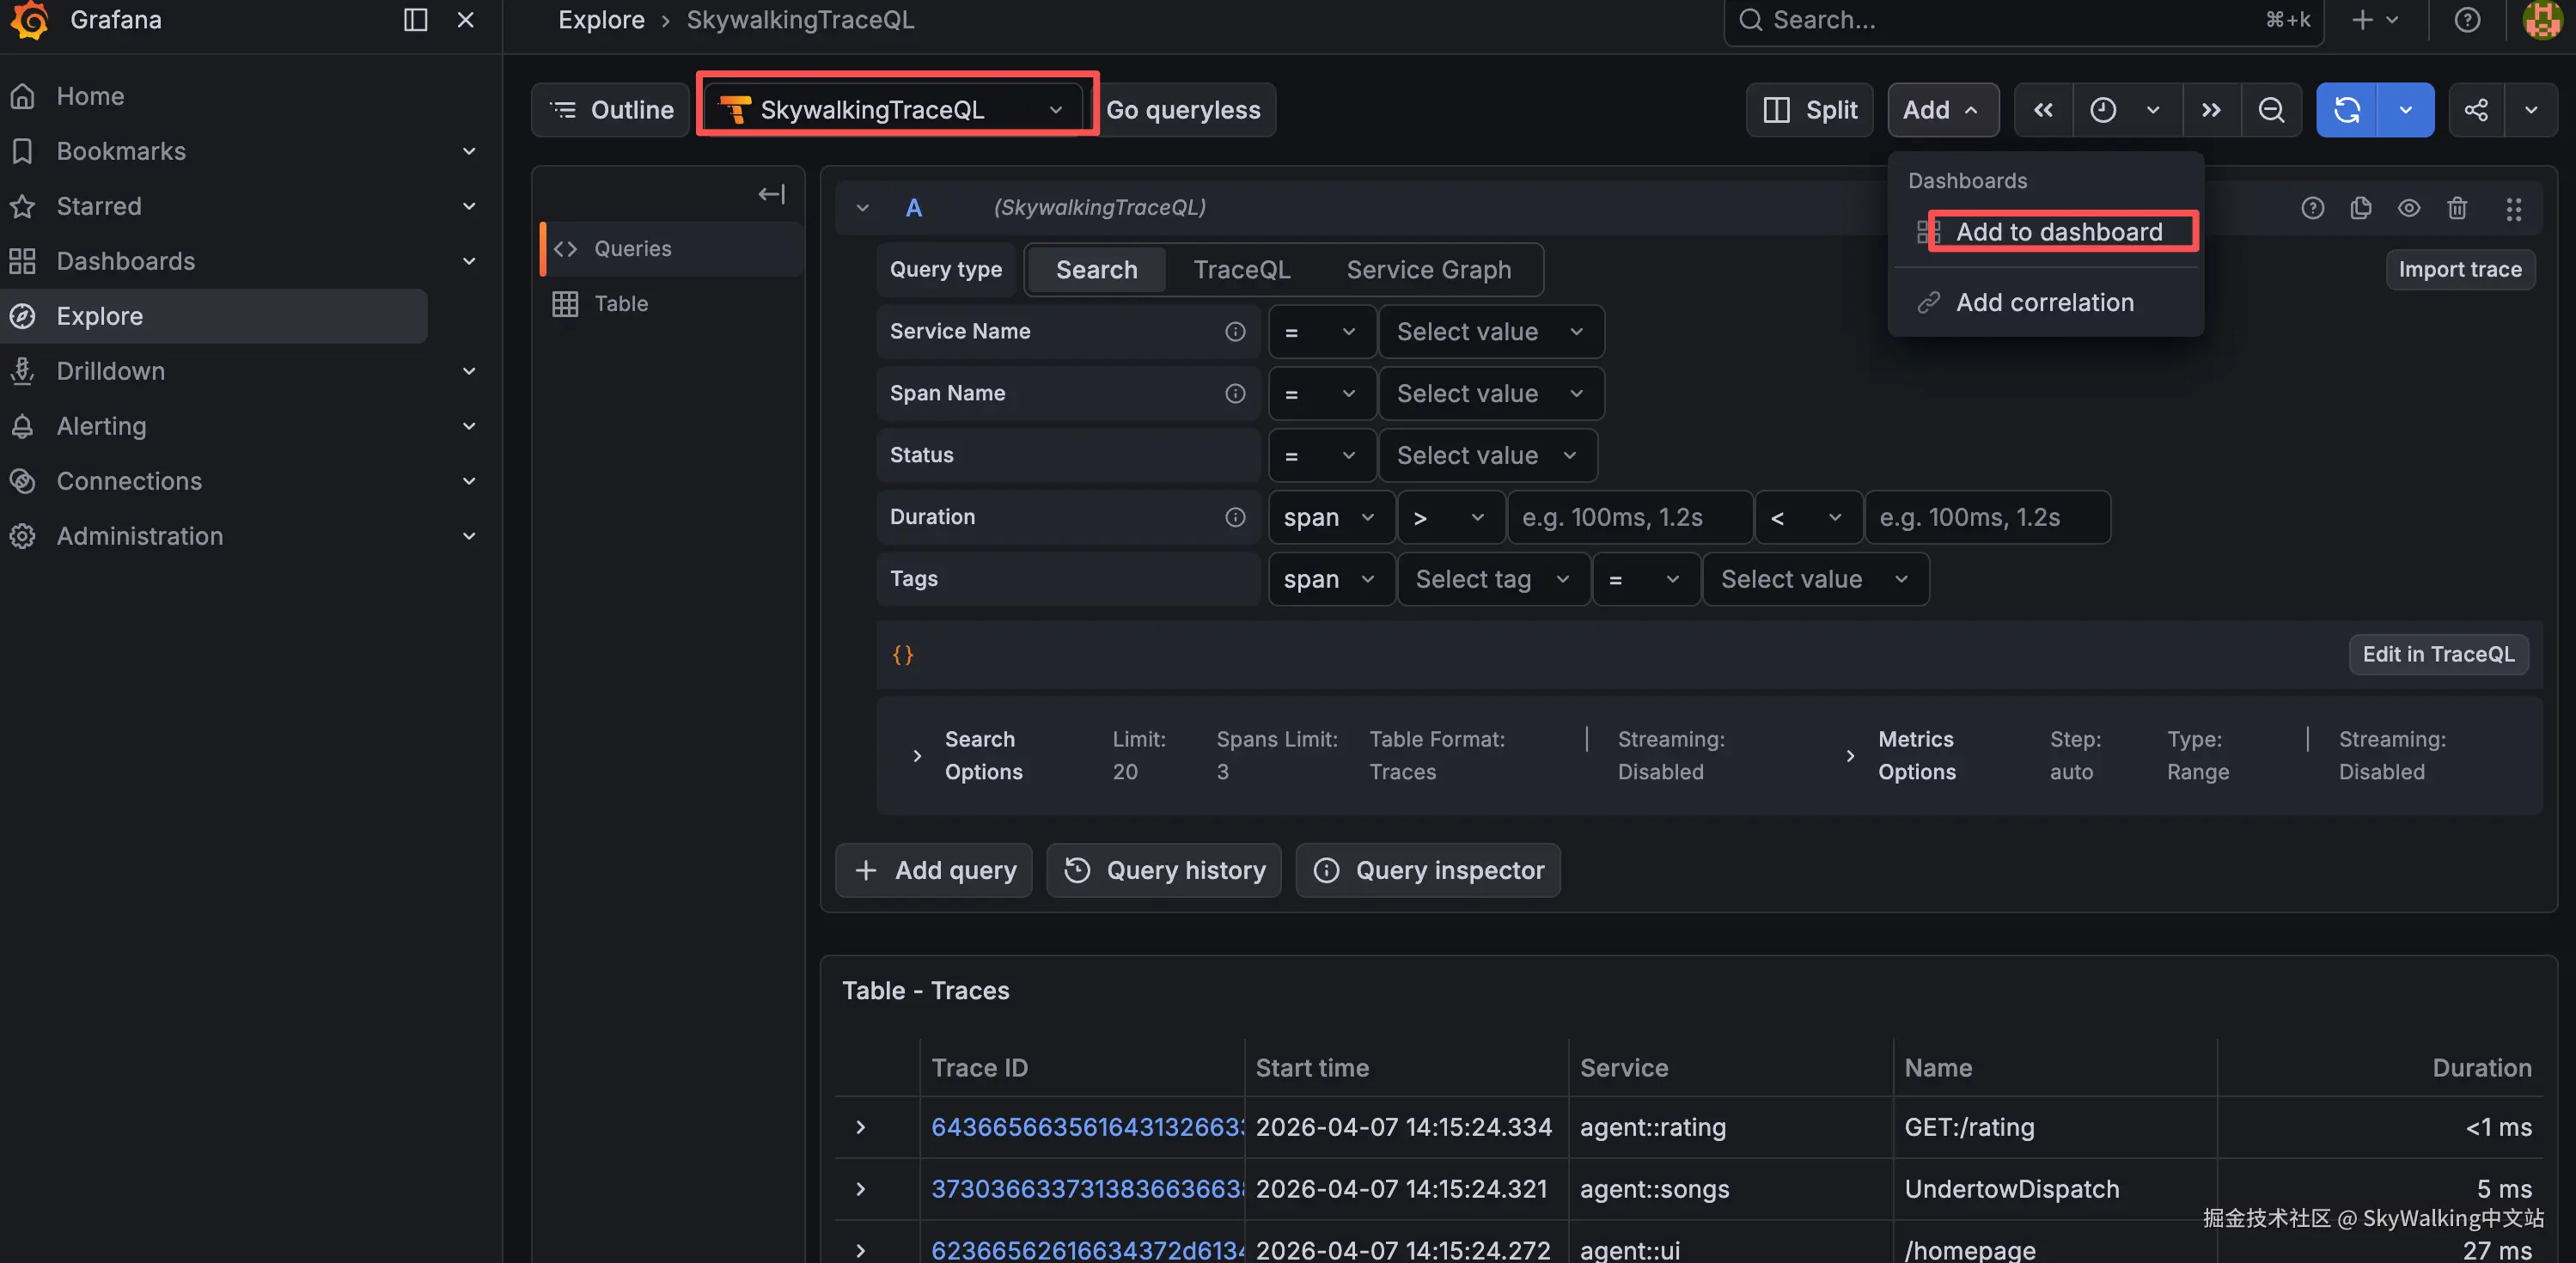Screen dimensions: 2576x1263
Task: Shift time range backwards double-arrow icon
Action: [x=2043, y=110]
